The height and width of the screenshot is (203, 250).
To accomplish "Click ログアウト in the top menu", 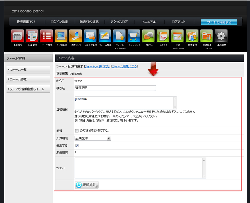I will click(178, 22).
